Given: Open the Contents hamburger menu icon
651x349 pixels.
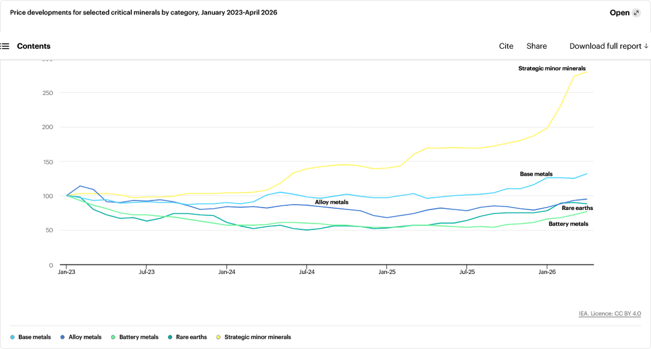Looking at the screenshot, I should click(5, 46).
